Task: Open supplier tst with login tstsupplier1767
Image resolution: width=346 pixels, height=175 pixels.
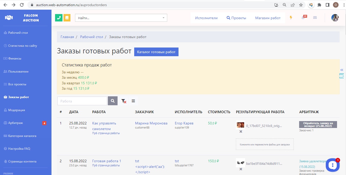Action: tap(177, 161)
